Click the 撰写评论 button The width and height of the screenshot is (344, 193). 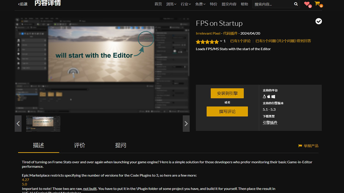[227, 111]
